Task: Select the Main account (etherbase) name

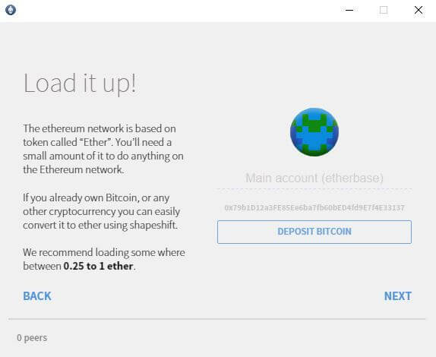Action: click(314, 178)
